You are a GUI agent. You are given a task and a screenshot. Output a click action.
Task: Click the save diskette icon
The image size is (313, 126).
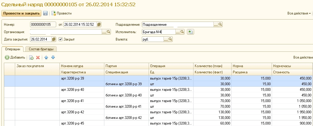click(x=45, y=13)
